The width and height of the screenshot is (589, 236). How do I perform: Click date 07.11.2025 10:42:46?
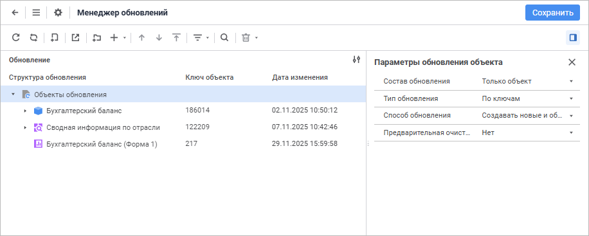coord(305,127)
